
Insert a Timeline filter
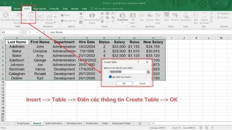pos(175,16)
